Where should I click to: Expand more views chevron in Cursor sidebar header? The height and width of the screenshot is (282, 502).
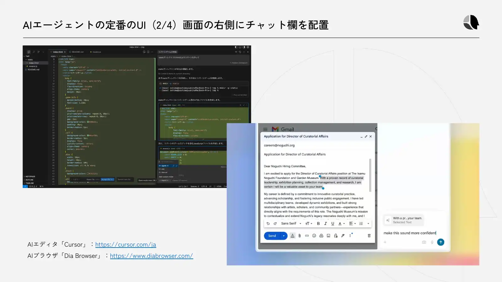coord(43,52)
